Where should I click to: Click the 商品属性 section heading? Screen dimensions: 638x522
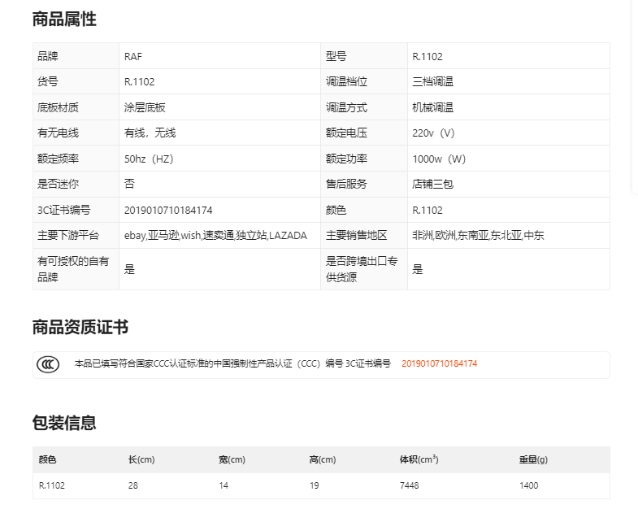pyautogui.click(x=64, y=20)
